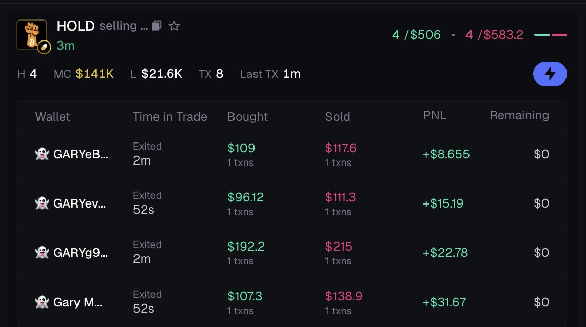
Task: Star the HOLD token as favorite
Action: 174,26
